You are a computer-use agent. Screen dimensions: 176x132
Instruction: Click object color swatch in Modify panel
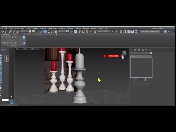click(151, 53)
